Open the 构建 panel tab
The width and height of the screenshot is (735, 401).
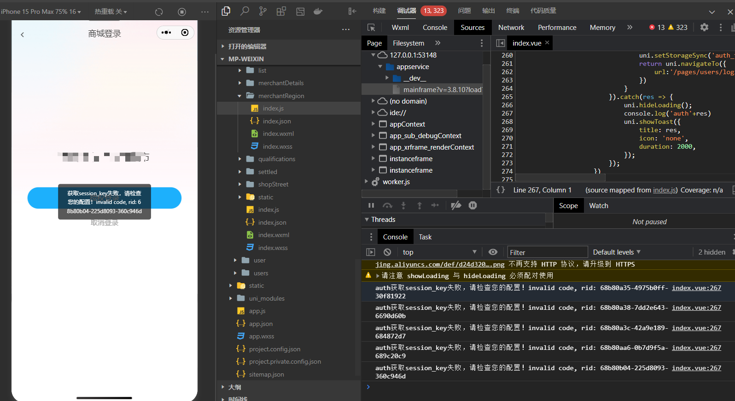tap(379, 11)
